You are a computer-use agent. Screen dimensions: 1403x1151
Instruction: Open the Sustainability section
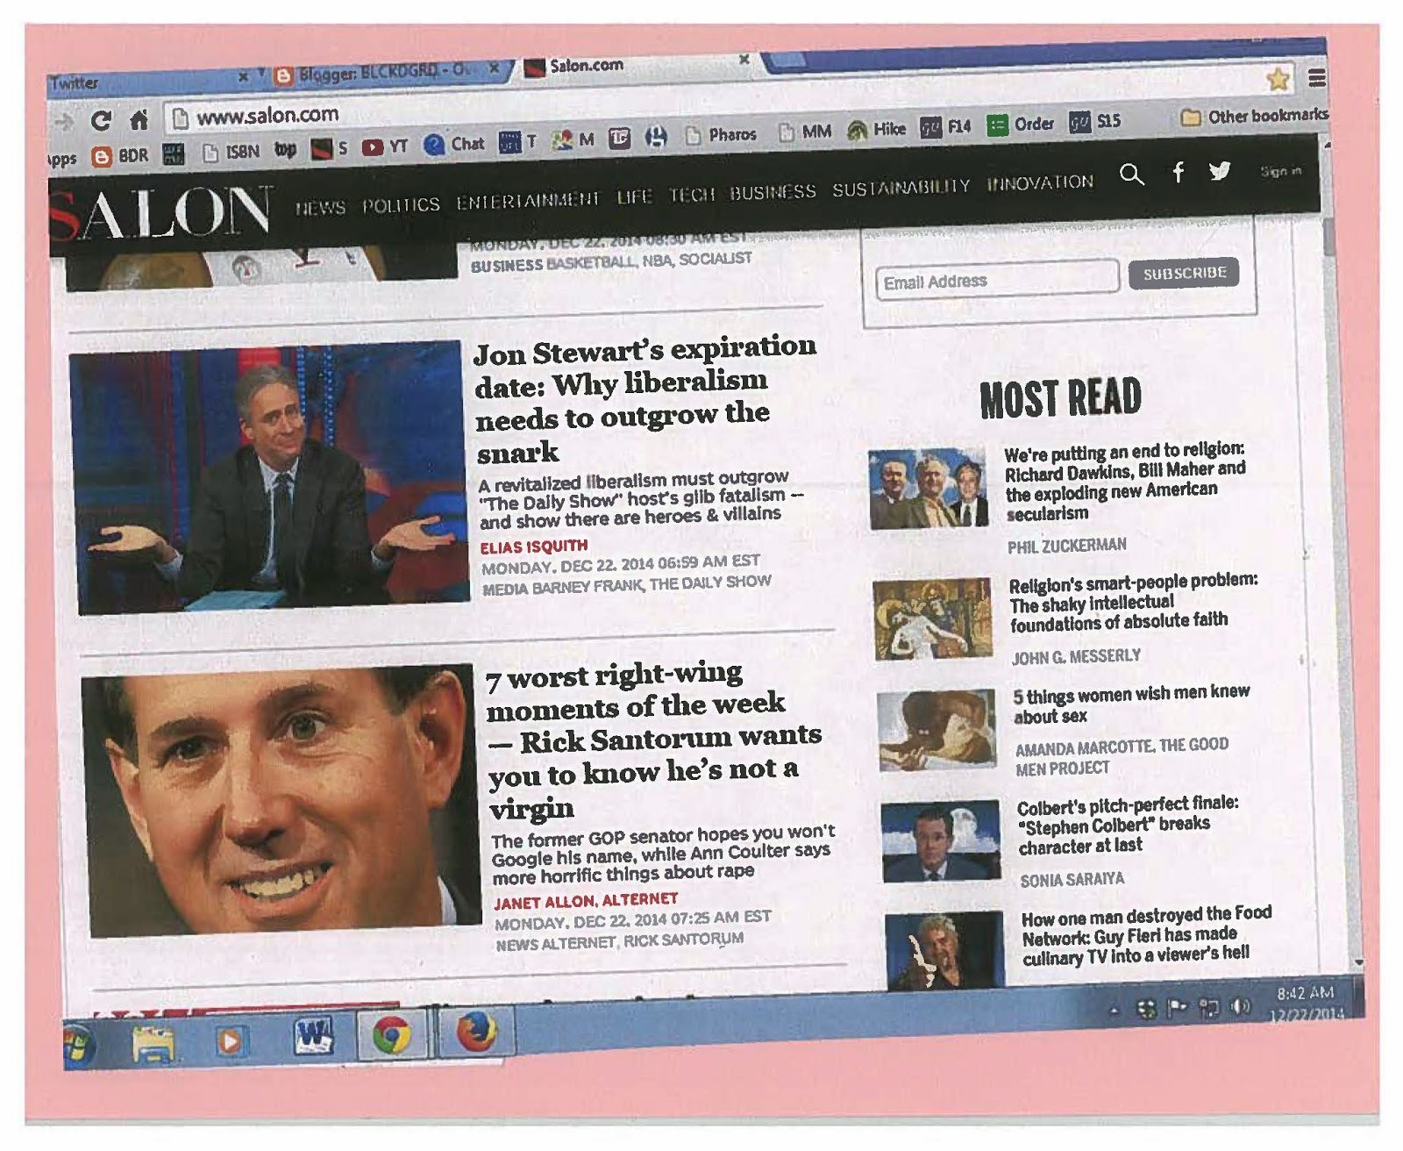(901, 187)
